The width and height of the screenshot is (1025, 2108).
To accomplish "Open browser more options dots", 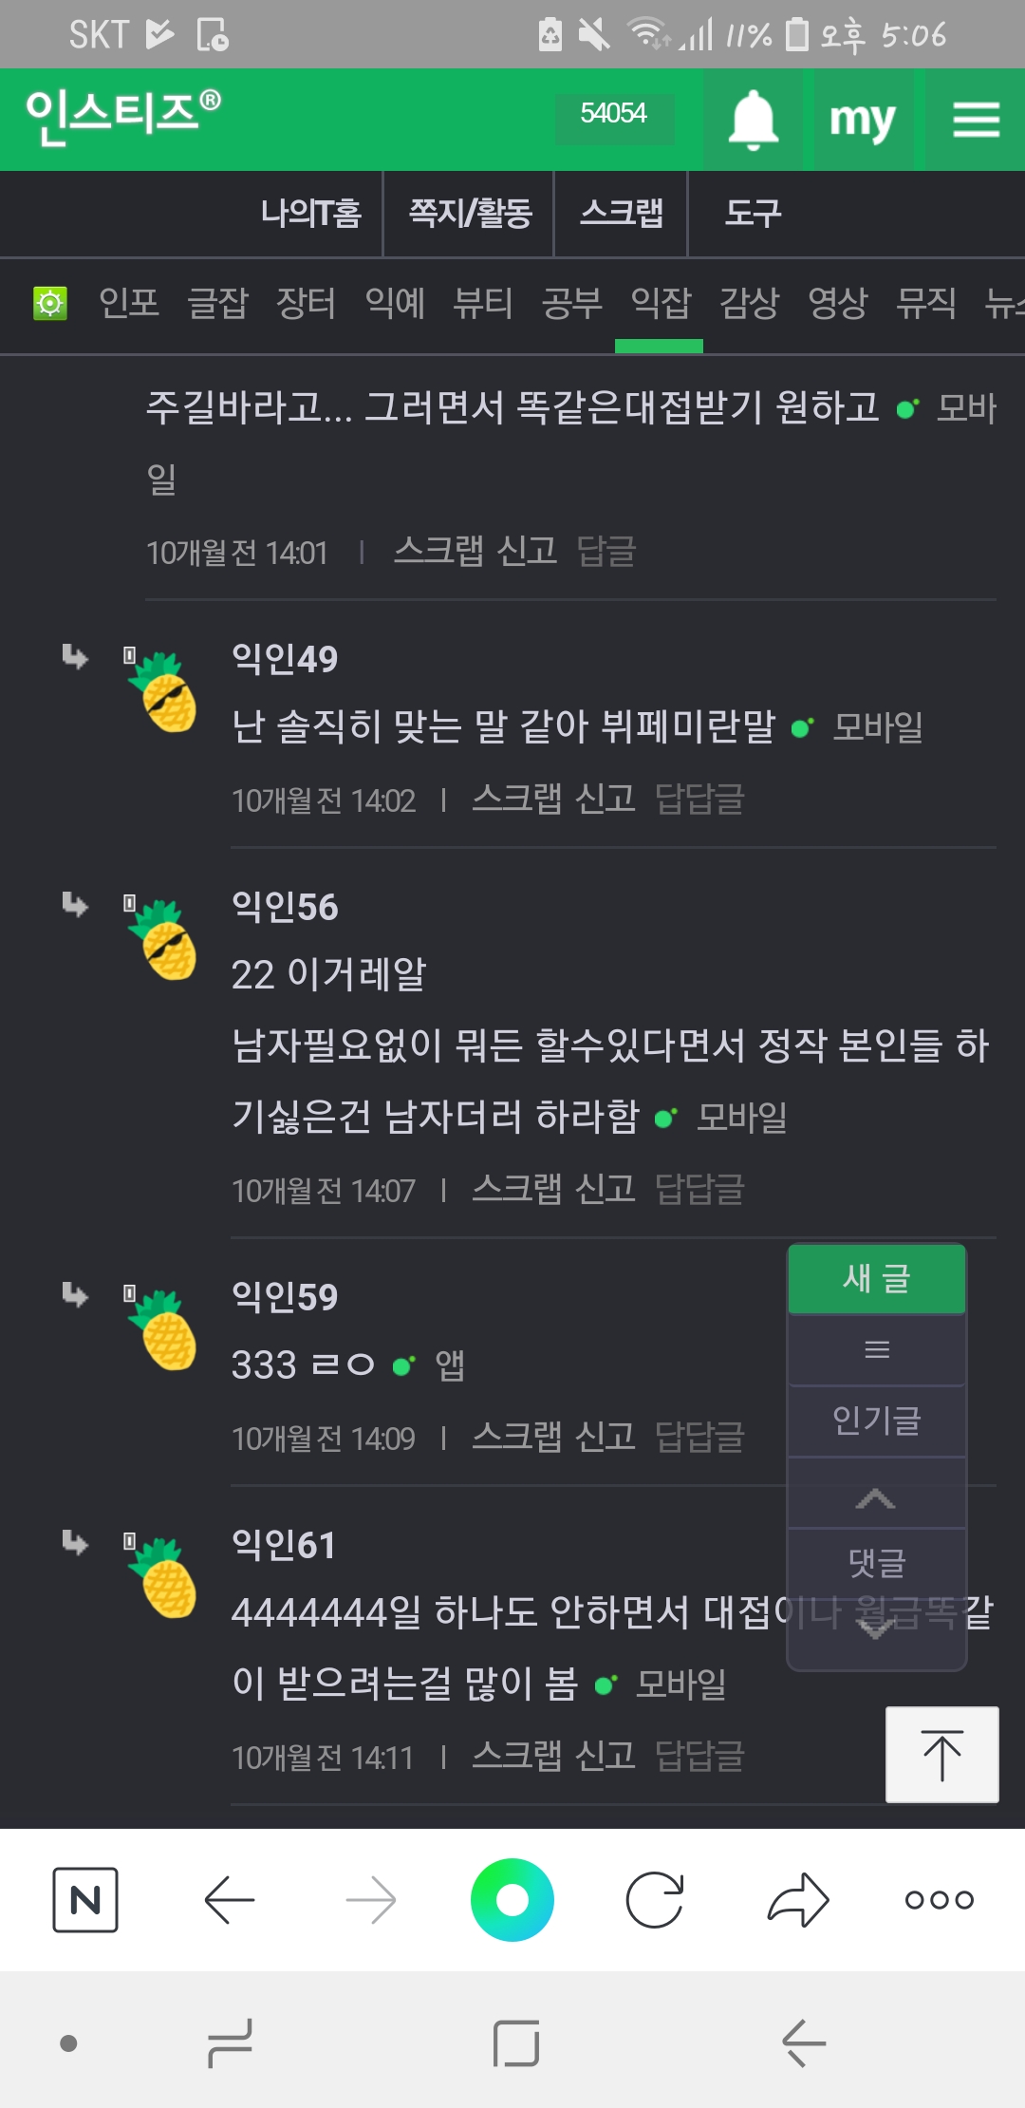I will tap(939, 1899).
